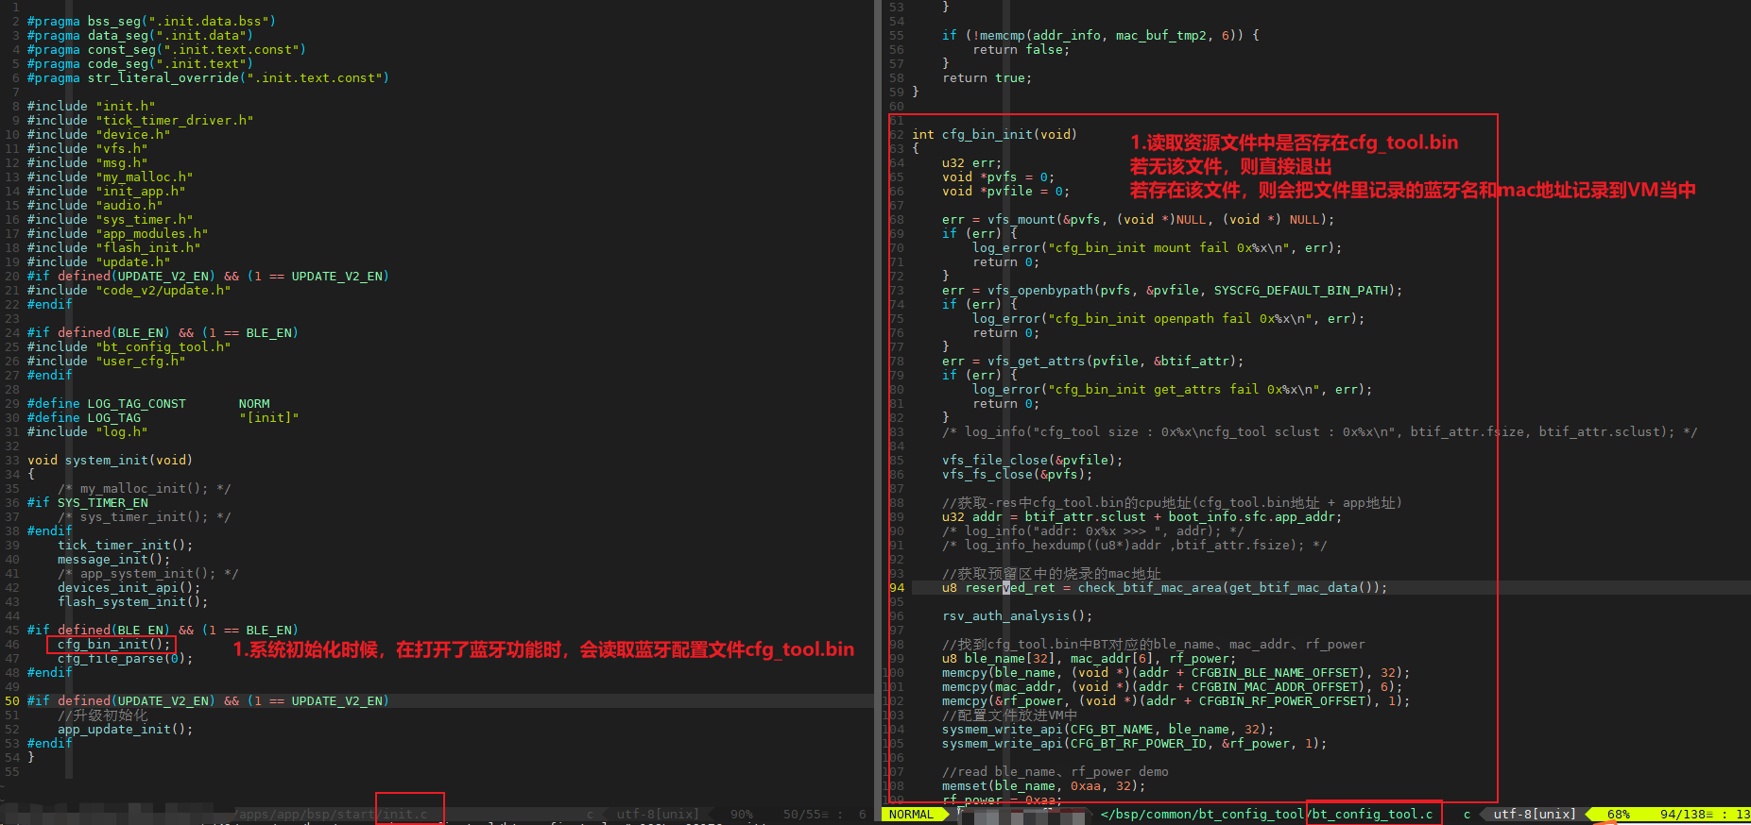Click #define LOG_TAG_CONST NORM line
1751x825 pixels.
148,403
